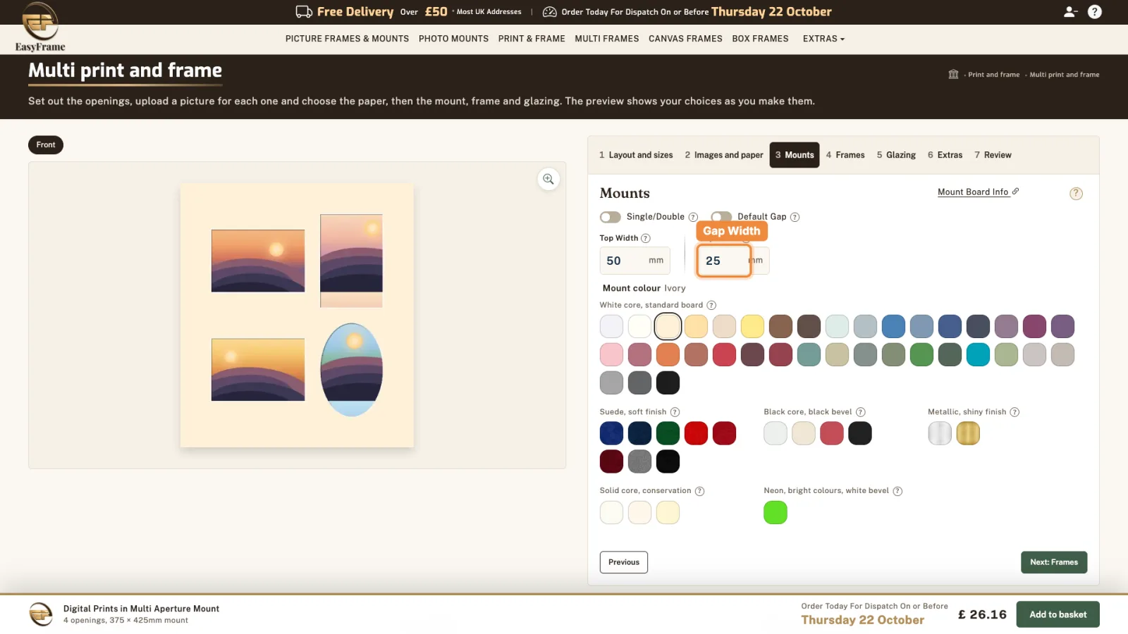
Task: Click the magnifier zoom icon on preview
Action: [x=548, y=179]
